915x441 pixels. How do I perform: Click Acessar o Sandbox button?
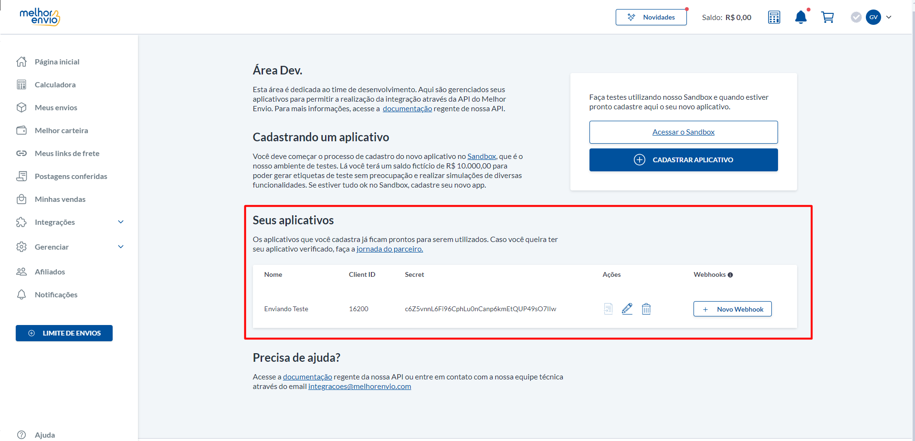683,132
